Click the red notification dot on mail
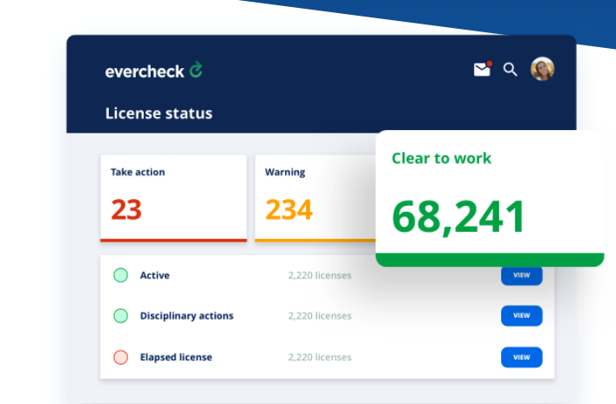The image size is (616, 404). [490, 64]
